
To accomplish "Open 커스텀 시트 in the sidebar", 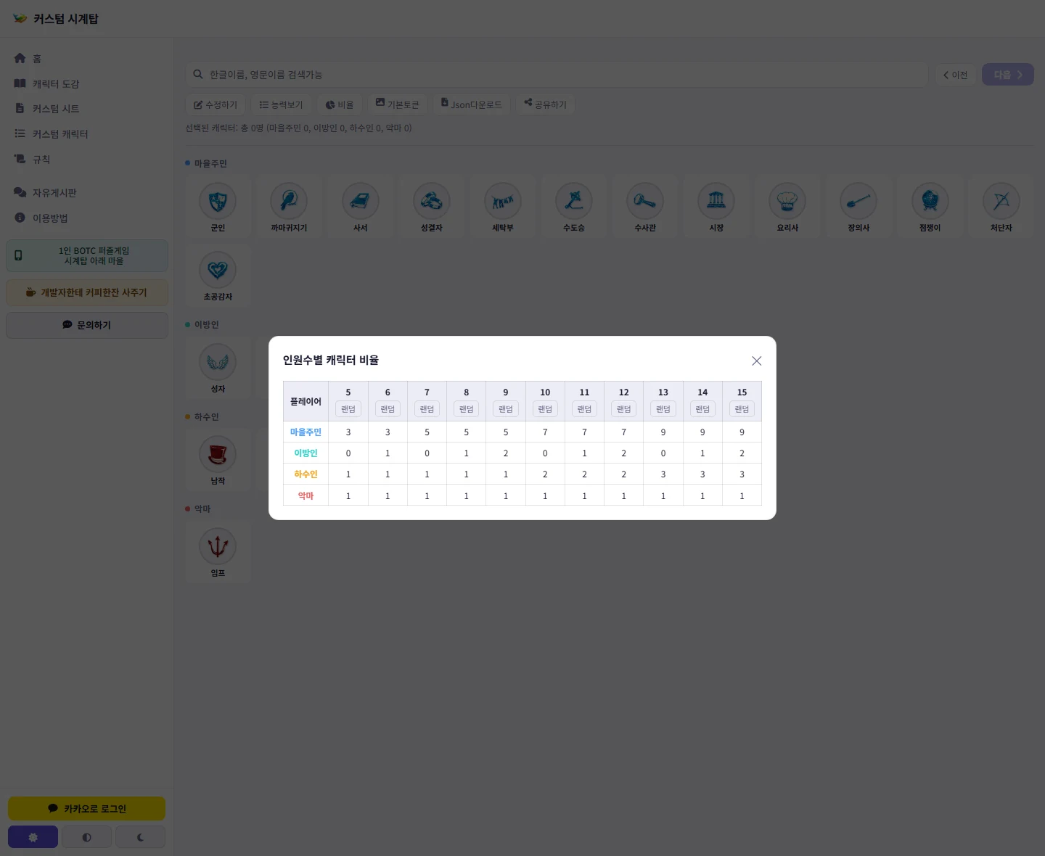I will coord(87,109).
